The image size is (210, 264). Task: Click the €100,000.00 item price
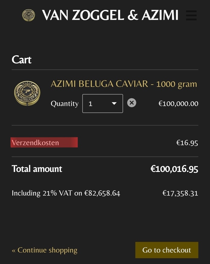click(x=178, y=104)
